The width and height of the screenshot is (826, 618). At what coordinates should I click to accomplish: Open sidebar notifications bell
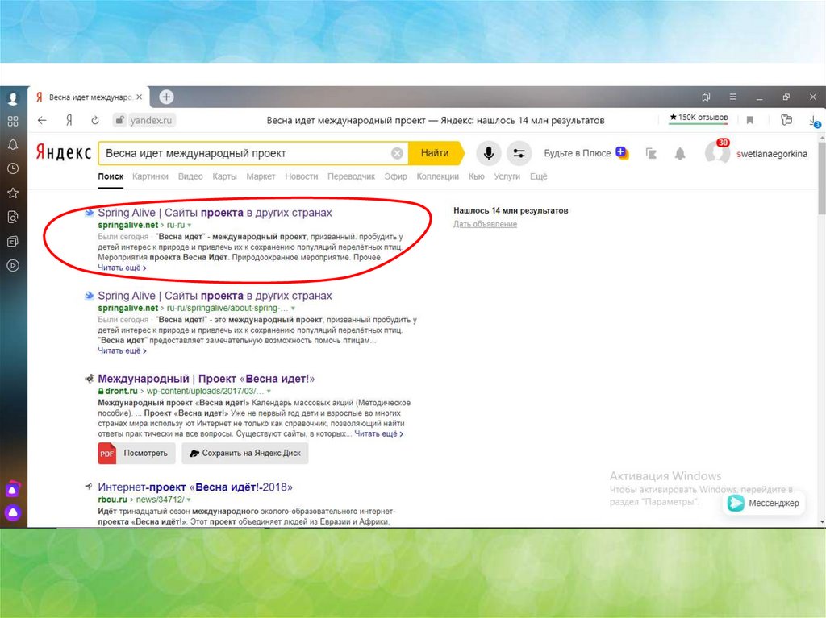(x=13, y=145)
